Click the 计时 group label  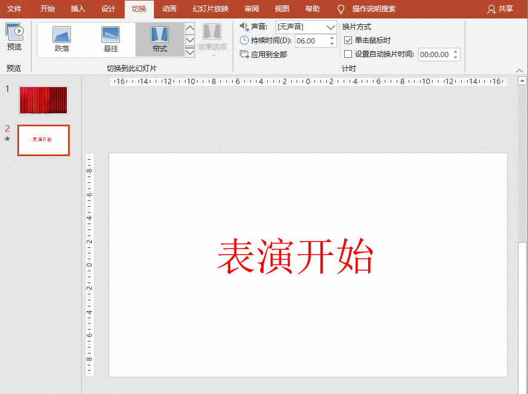point(348,69)
